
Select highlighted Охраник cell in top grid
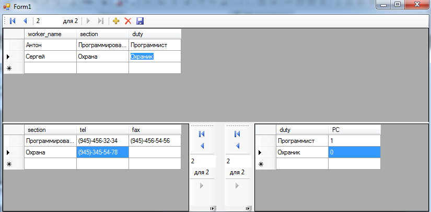pos(155,57)
